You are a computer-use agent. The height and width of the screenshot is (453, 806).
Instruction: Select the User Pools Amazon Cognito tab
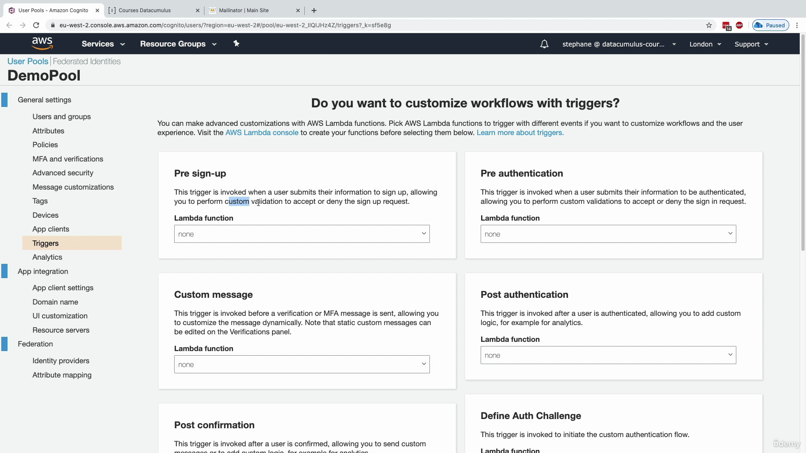[53, 10]
